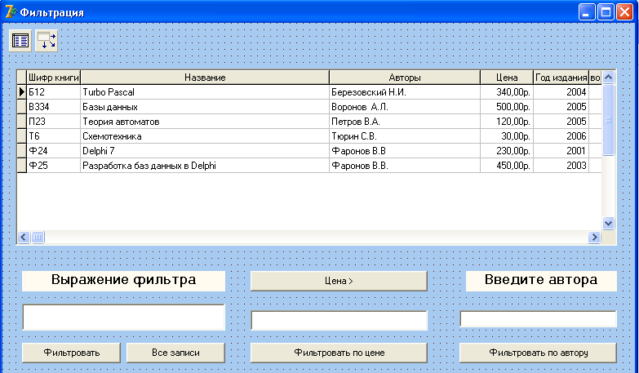639x373 pixels.
Task: Click the 'Цена' column header
Action: click(x=507, y=78)
